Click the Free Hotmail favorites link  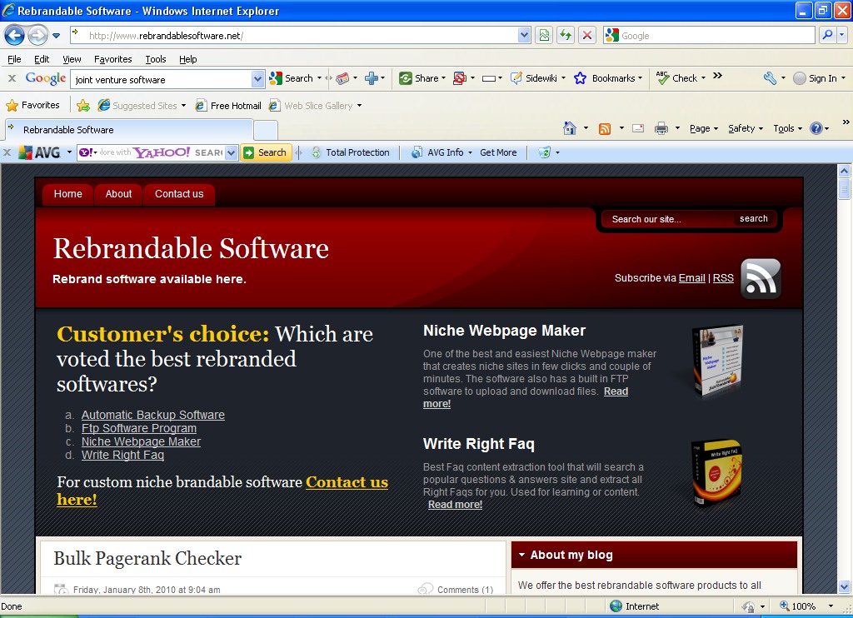click(x=228, y=106)
